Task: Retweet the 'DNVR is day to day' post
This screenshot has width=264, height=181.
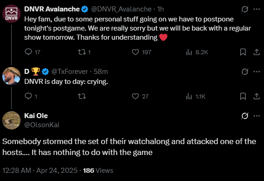Action: pyautogui.click(x=82, y=96)
